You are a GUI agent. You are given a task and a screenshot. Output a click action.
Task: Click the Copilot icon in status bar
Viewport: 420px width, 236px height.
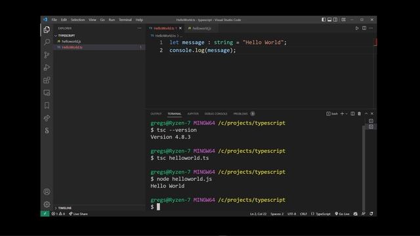(x=355, y=214)
